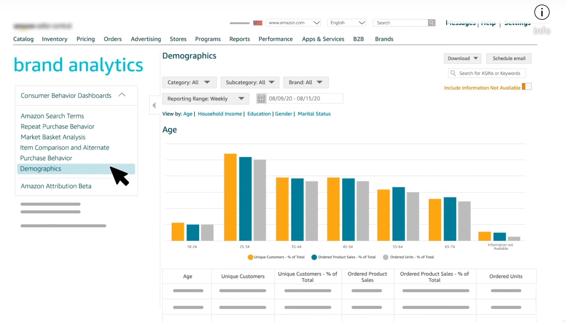Viewport: 566px width, 322px height.
Task: Open the Pricing menu
Action: coord(86,39)
